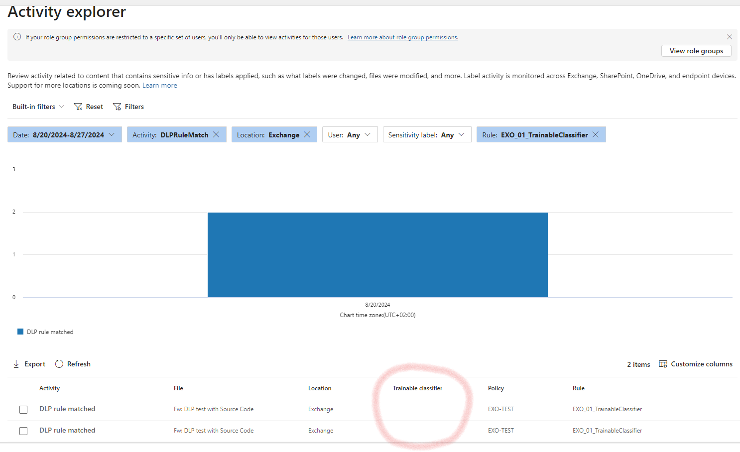Image resolution: width=740 pixels, height=452 pixels.
Task: Remove the Rule EXO_01_TrainableClassifier filter
Action: click(x=596, y=134)
